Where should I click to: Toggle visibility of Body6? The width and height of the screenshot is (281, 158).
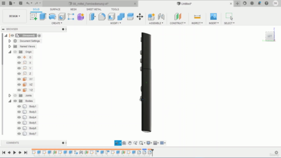tap(19, 128)
